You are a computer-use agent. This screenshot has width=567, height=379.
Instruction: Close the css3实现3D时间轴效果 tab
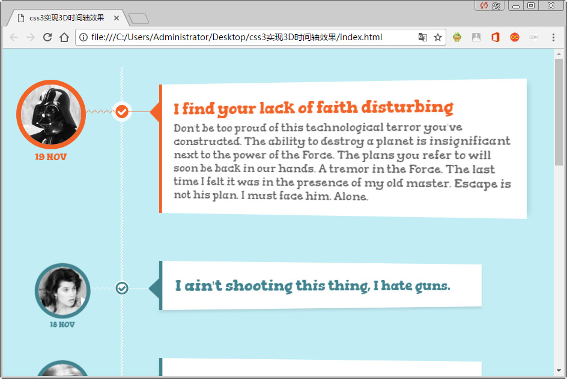point(117,18)
